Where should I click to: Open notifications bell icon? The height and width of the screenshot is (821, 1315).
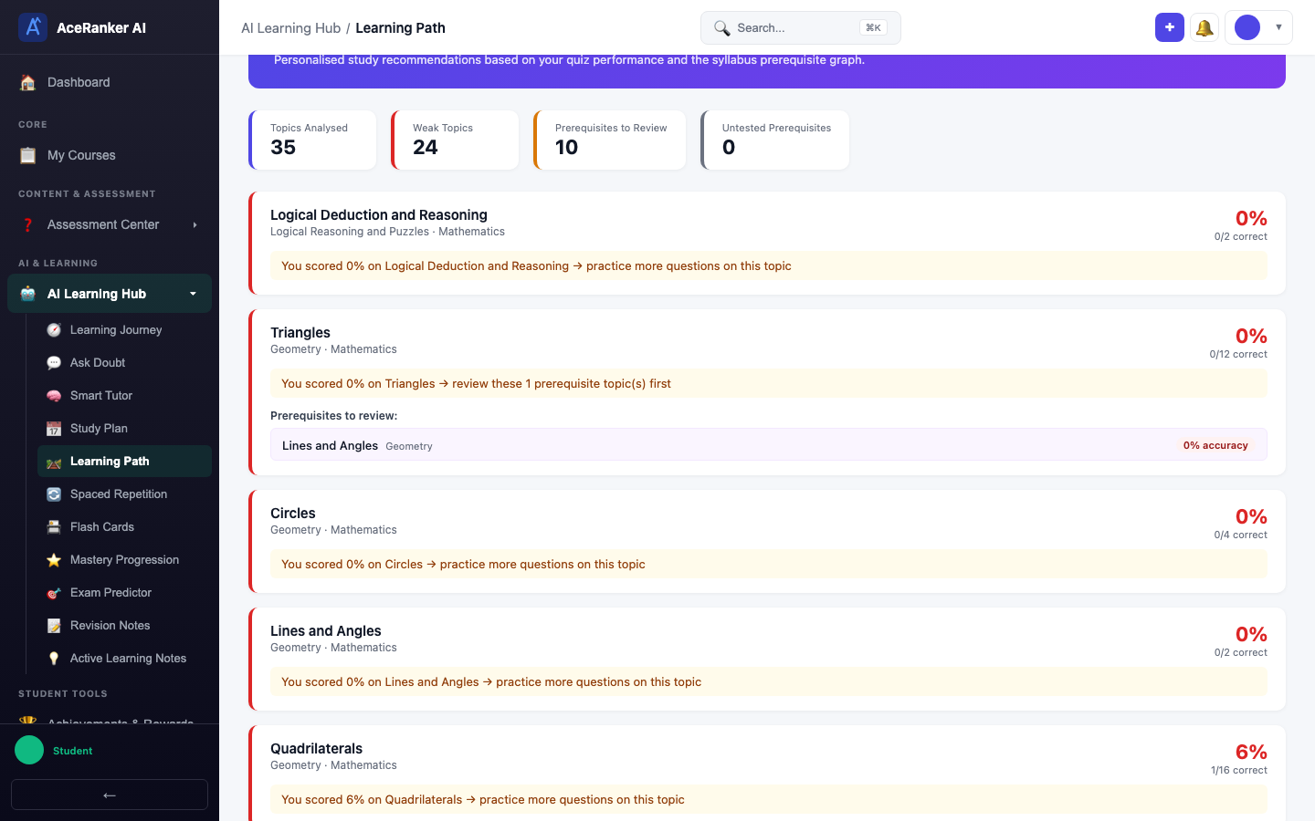(1205, 27)
